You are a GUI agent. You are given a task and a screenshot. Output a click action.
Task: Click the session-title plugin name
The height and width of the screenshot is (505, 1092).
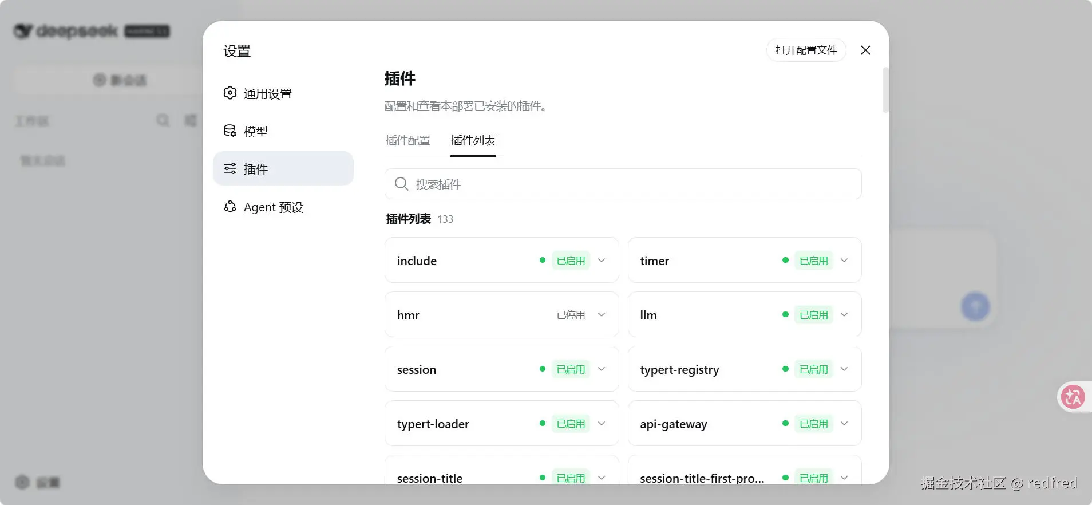(x=430, y=478)
